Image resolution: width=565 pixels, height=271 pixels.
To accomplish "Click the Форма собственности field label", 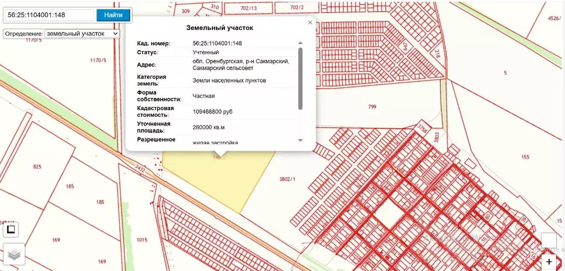I will 159,96.
